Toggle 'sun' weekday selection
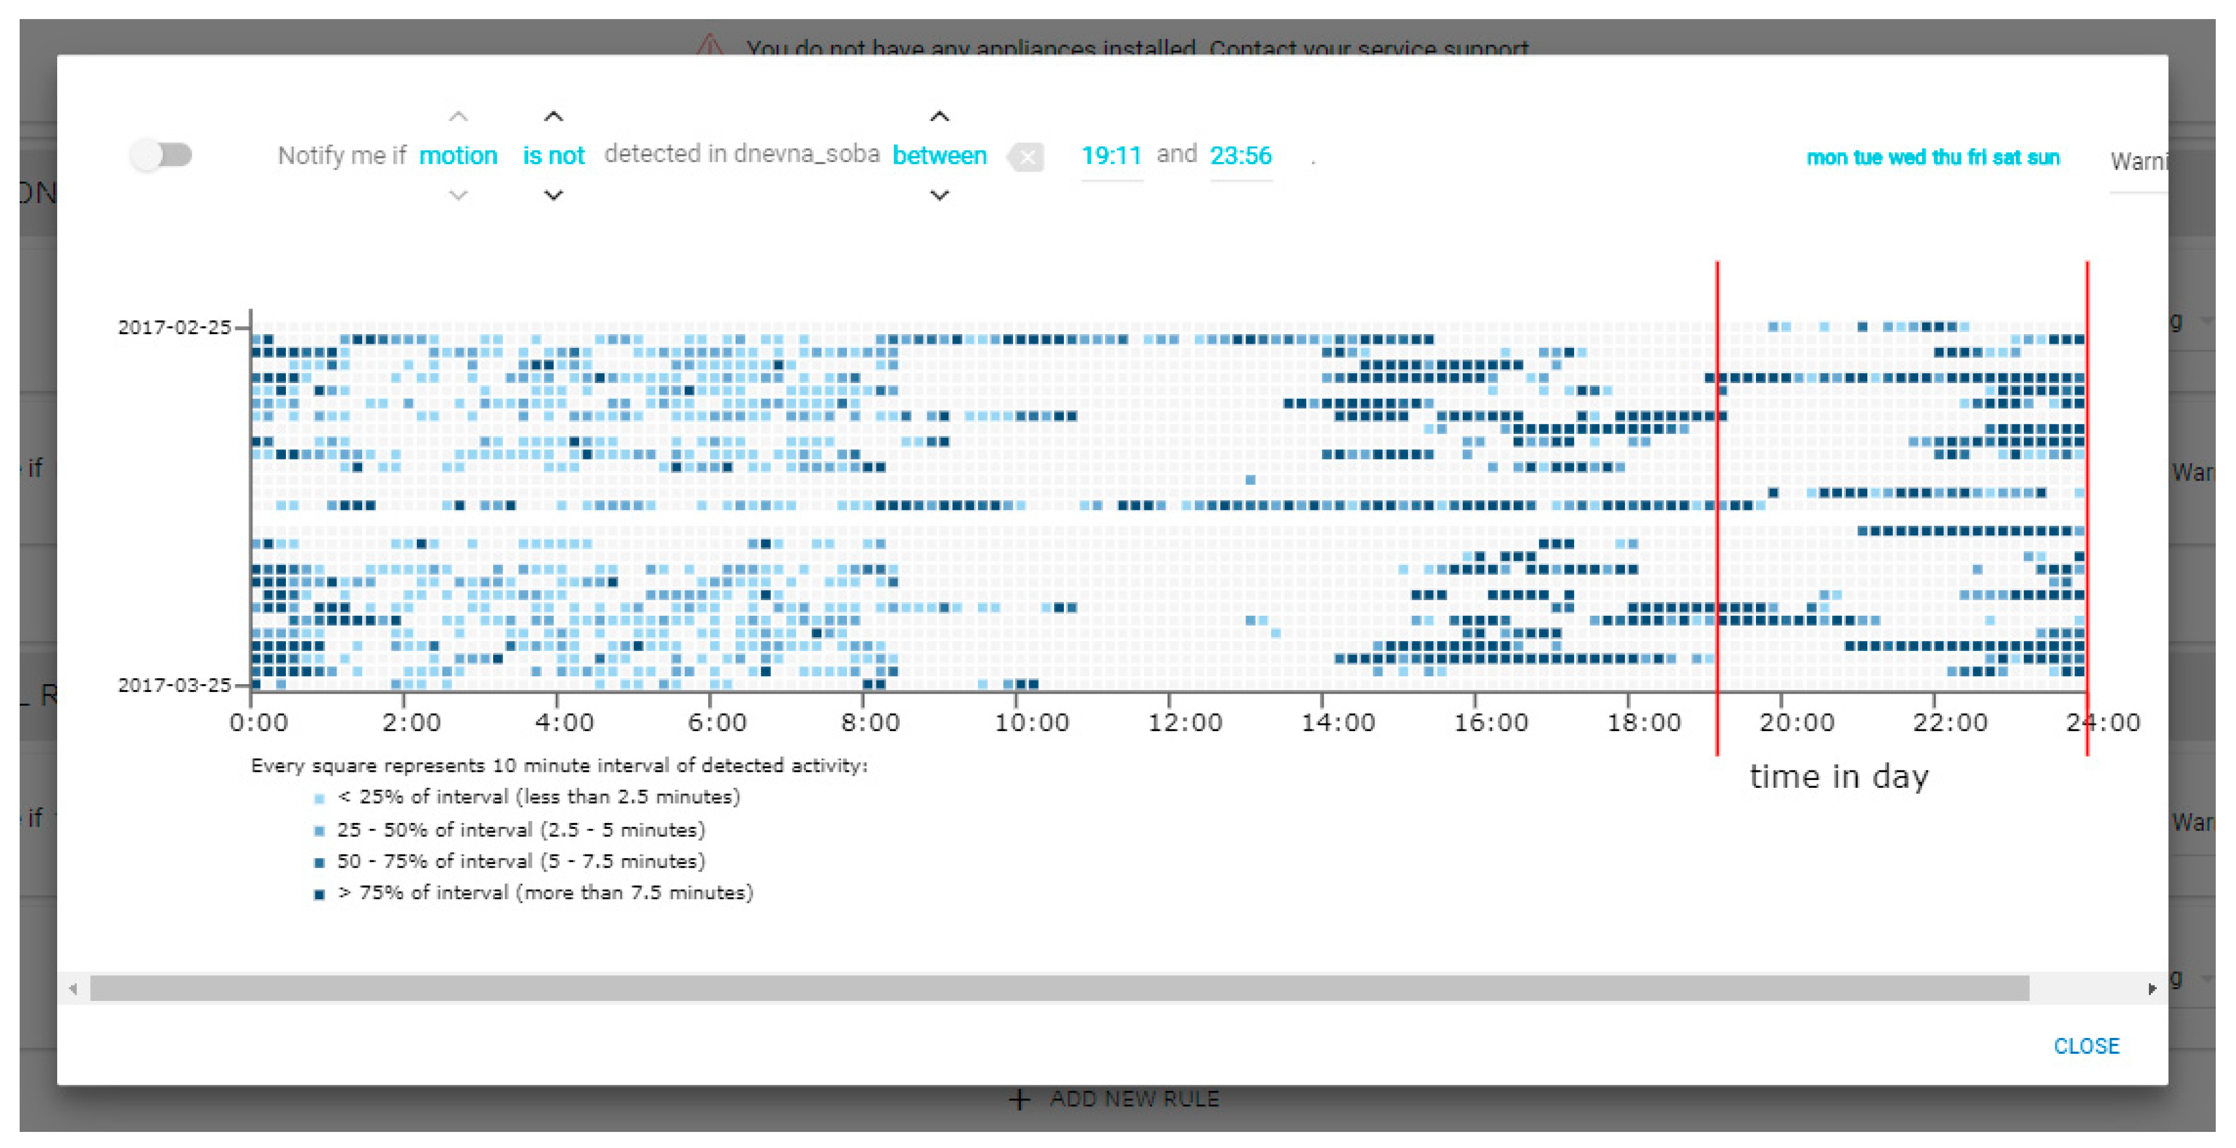2236x1148 pixels. click(2043, 158)
